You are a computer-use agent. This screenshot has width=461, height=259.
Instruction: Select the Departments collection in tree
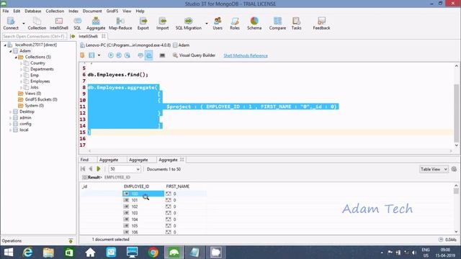[42, 69]
